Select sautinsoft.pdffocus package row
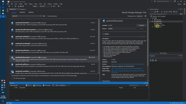The image size is (186, 104). click(x=54, y=65)
